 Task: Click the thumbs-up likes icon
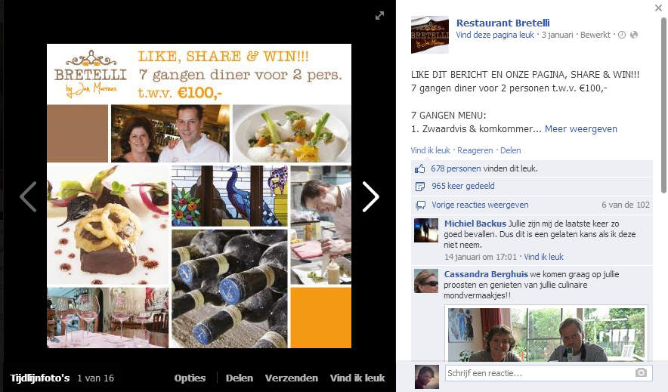(420, 168)
